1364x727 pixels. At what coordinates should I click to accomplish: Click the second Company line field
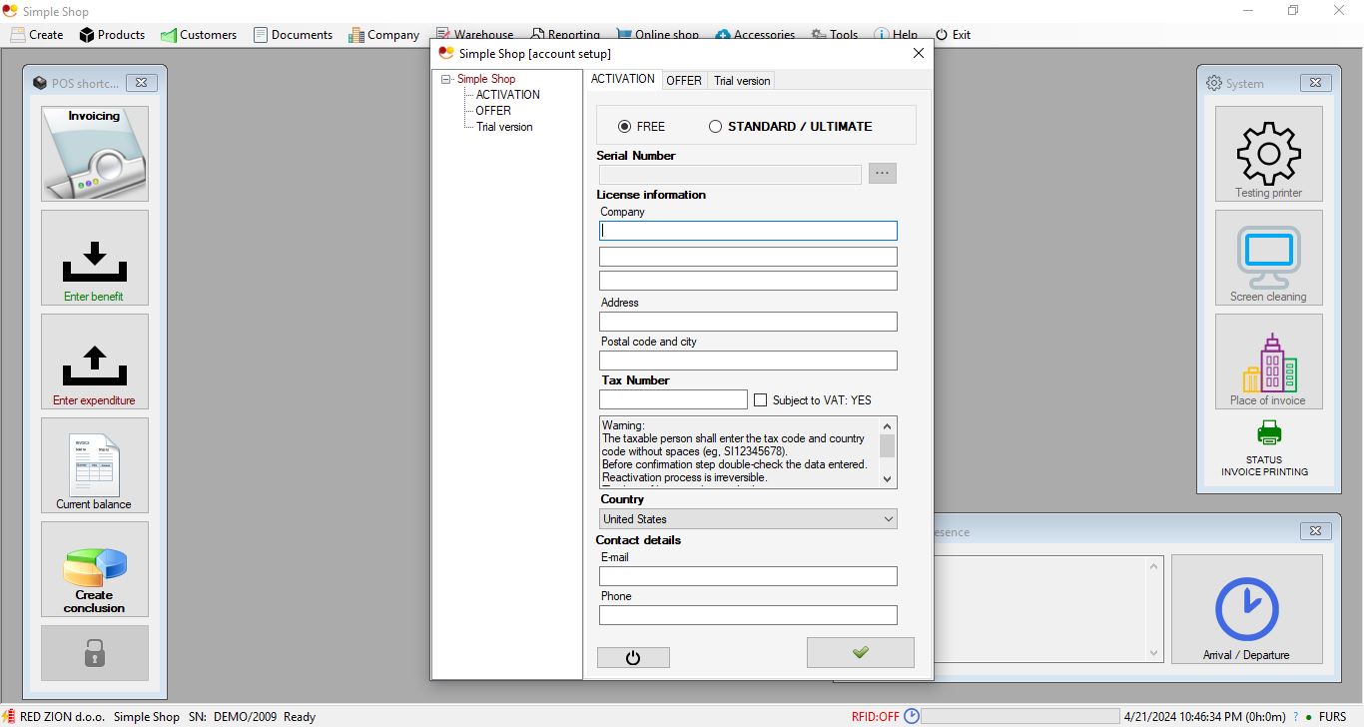748,257
